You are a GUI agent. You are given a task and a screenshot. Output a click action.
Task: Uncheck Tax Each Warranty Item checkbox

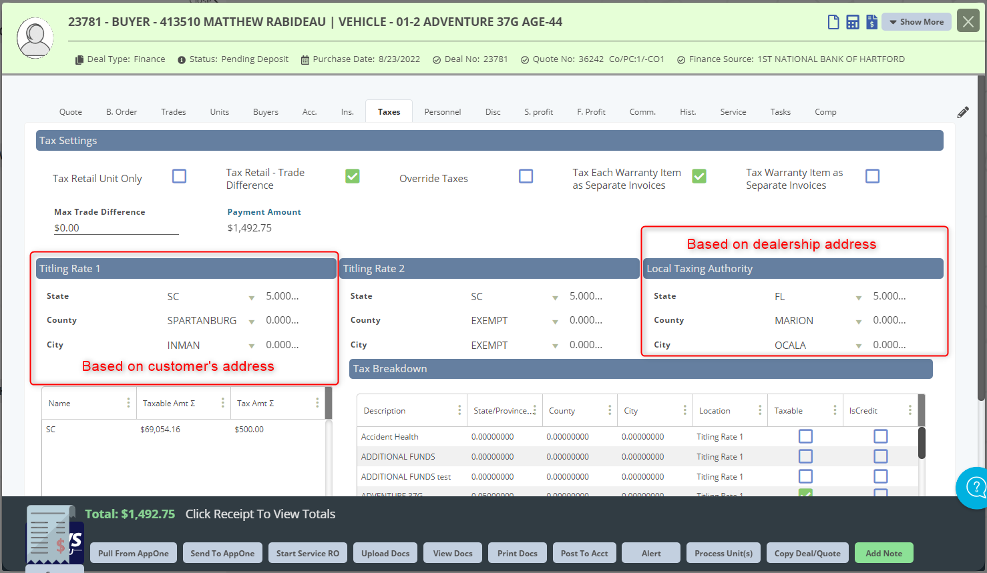tap(699, 176)
